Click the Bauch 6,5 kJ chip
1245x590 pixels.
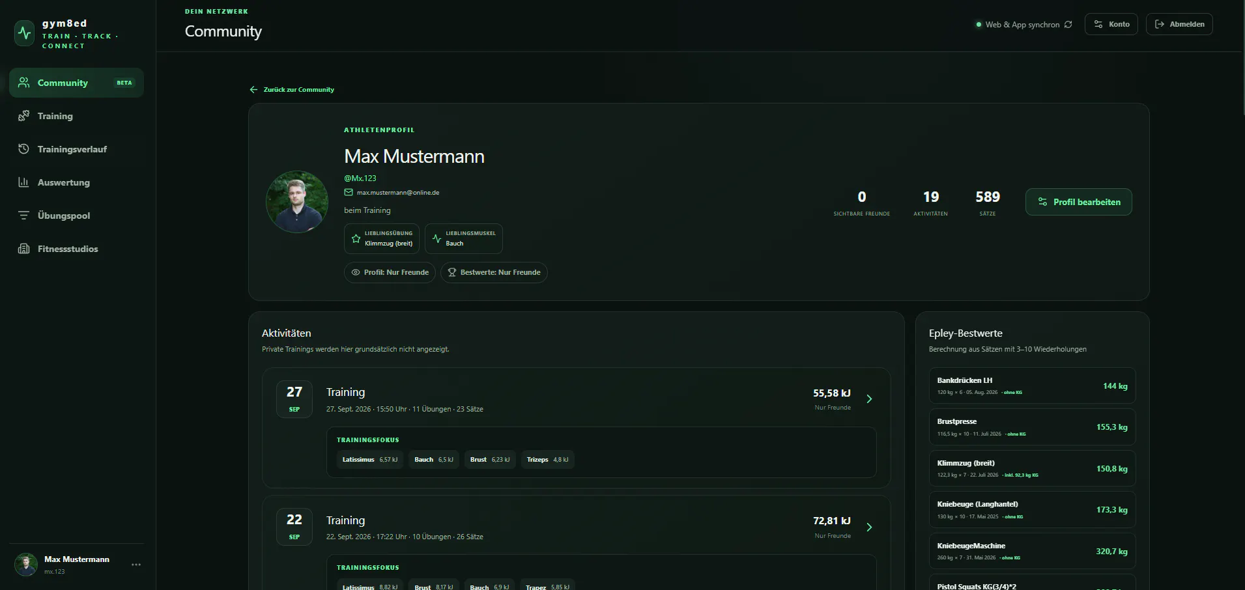point(434,460)
